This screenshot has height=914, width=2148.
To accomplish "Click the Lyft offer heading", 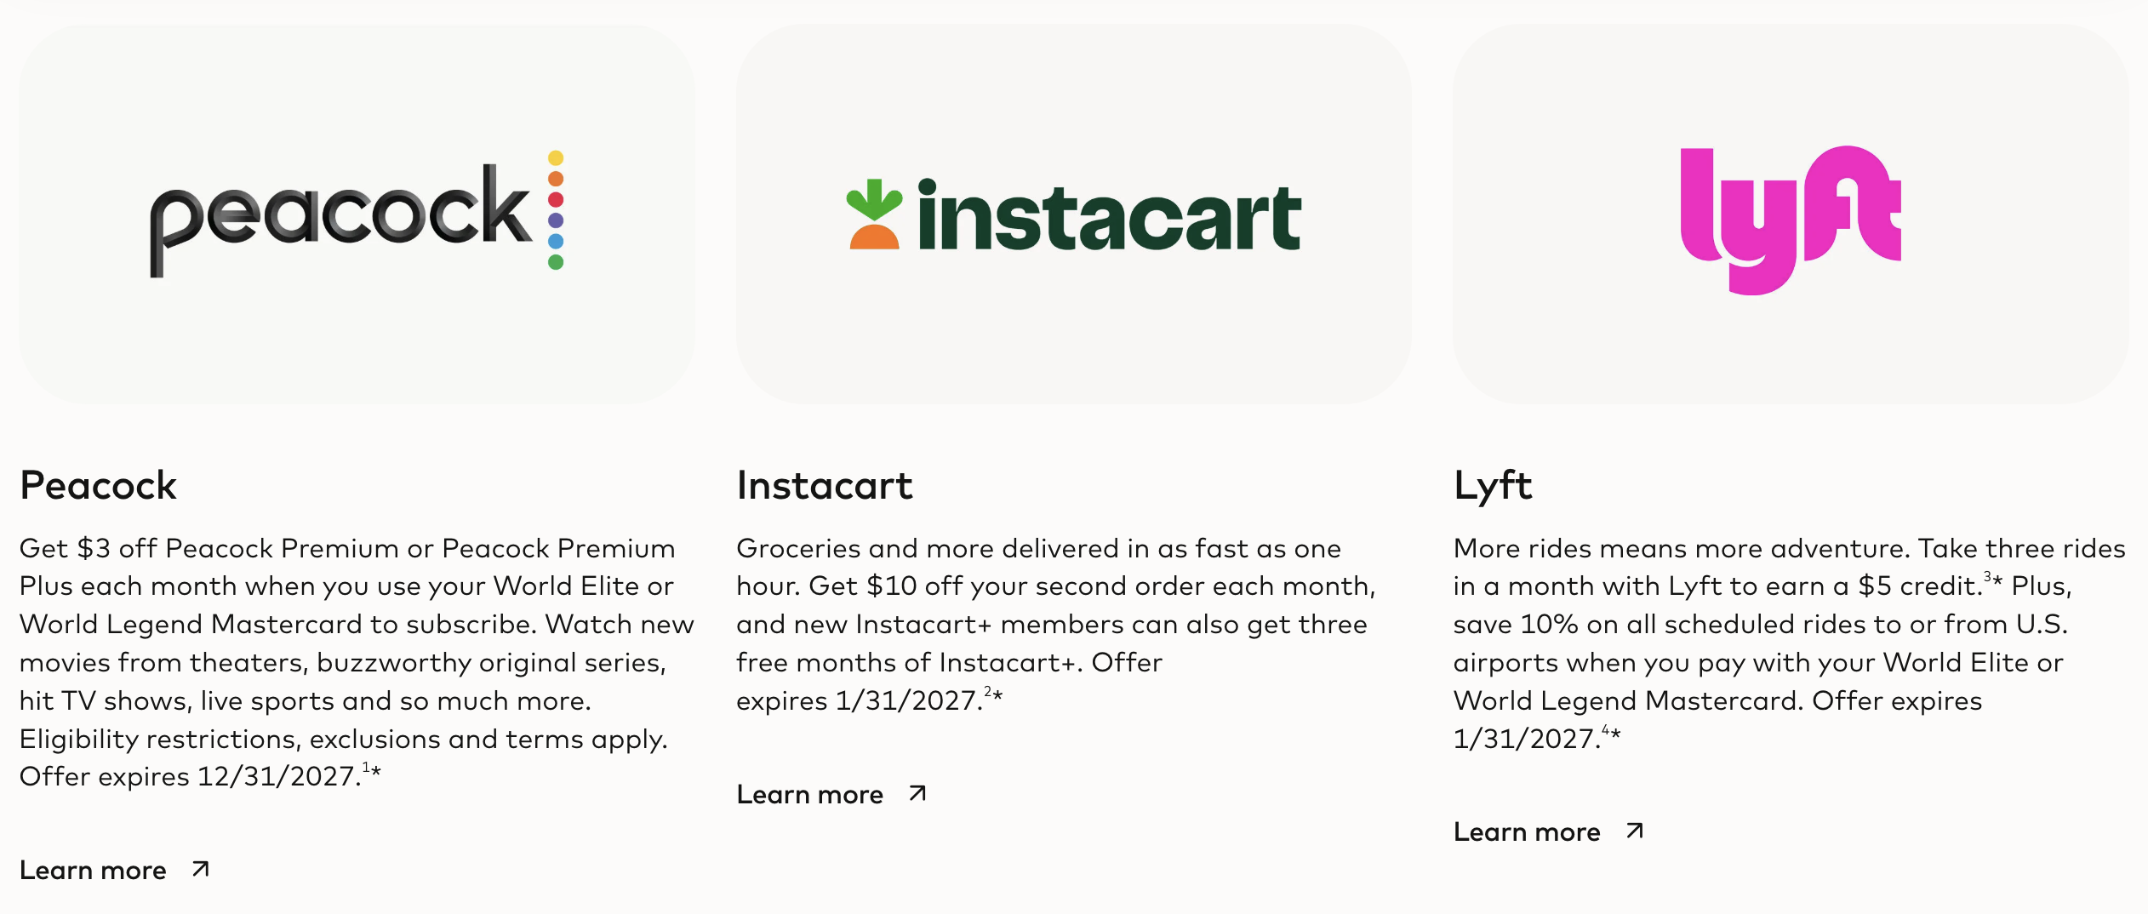I will click(1492, 485).
